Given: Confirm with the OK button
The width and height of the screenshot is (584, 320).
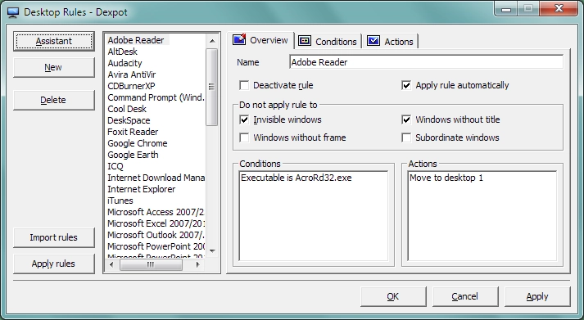Looking at the screenshot, I should 393,296.
